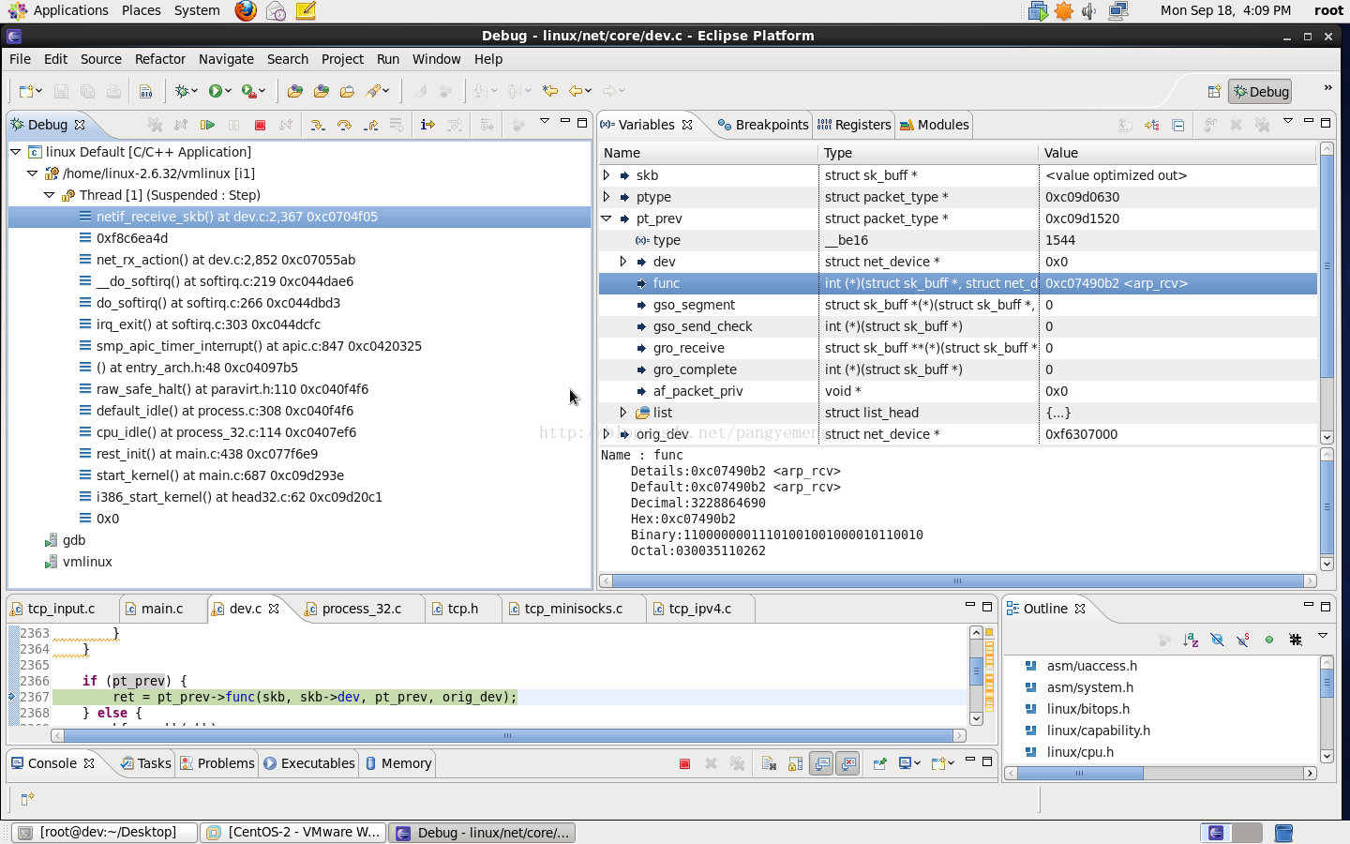Viewport: 1350px width, 844px height.
Task: Collapse the pt_prev variable tree
Action: click(x=607, y=219)
